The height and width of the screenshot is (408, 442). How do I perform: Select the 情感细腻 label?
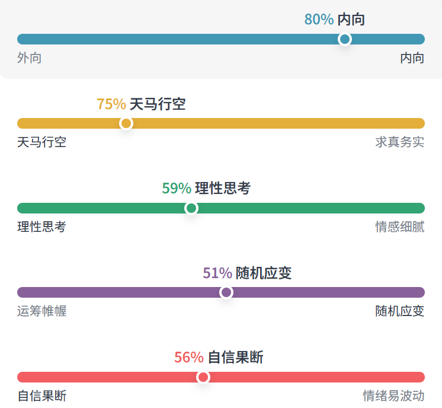point(400,227)
